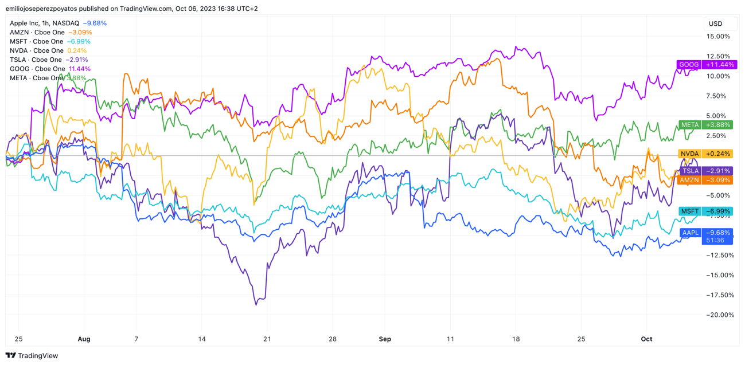
Task: Click the blue AAPL −9.68% price tag
Action: pyautogui.click(x=705, y=233)
